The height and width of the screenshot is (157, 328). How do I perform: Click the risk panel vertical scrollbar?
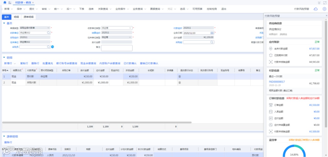(x=326, y=73)
